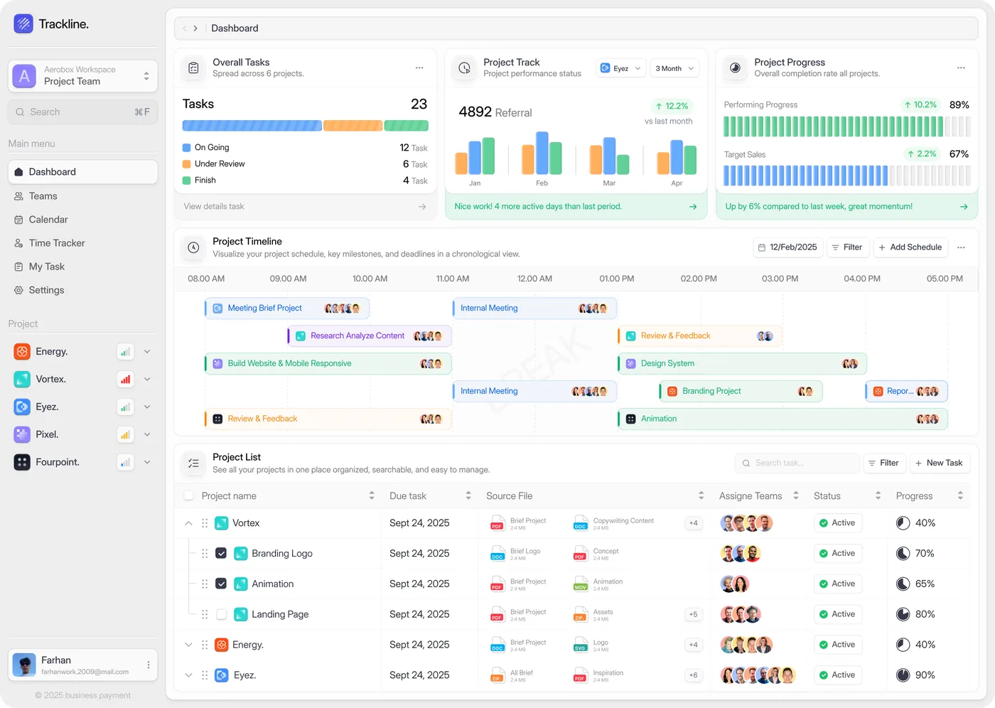The image size is (995, 708).
Task: Click Energy project chart icon in sidebar
Action: (125, 352)
